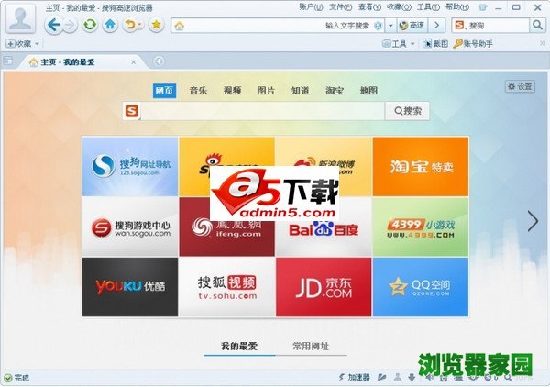Open the 文件 menu

339,6
